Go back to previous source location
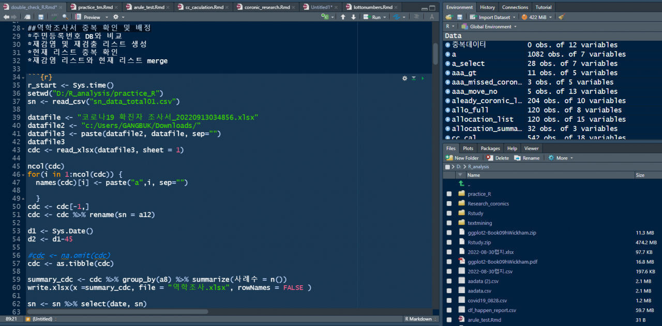 point(7,17)
